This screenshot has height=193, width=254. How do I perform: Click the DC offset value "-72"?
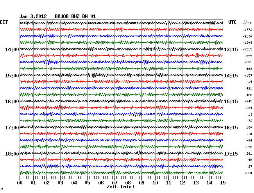(249, 121)
